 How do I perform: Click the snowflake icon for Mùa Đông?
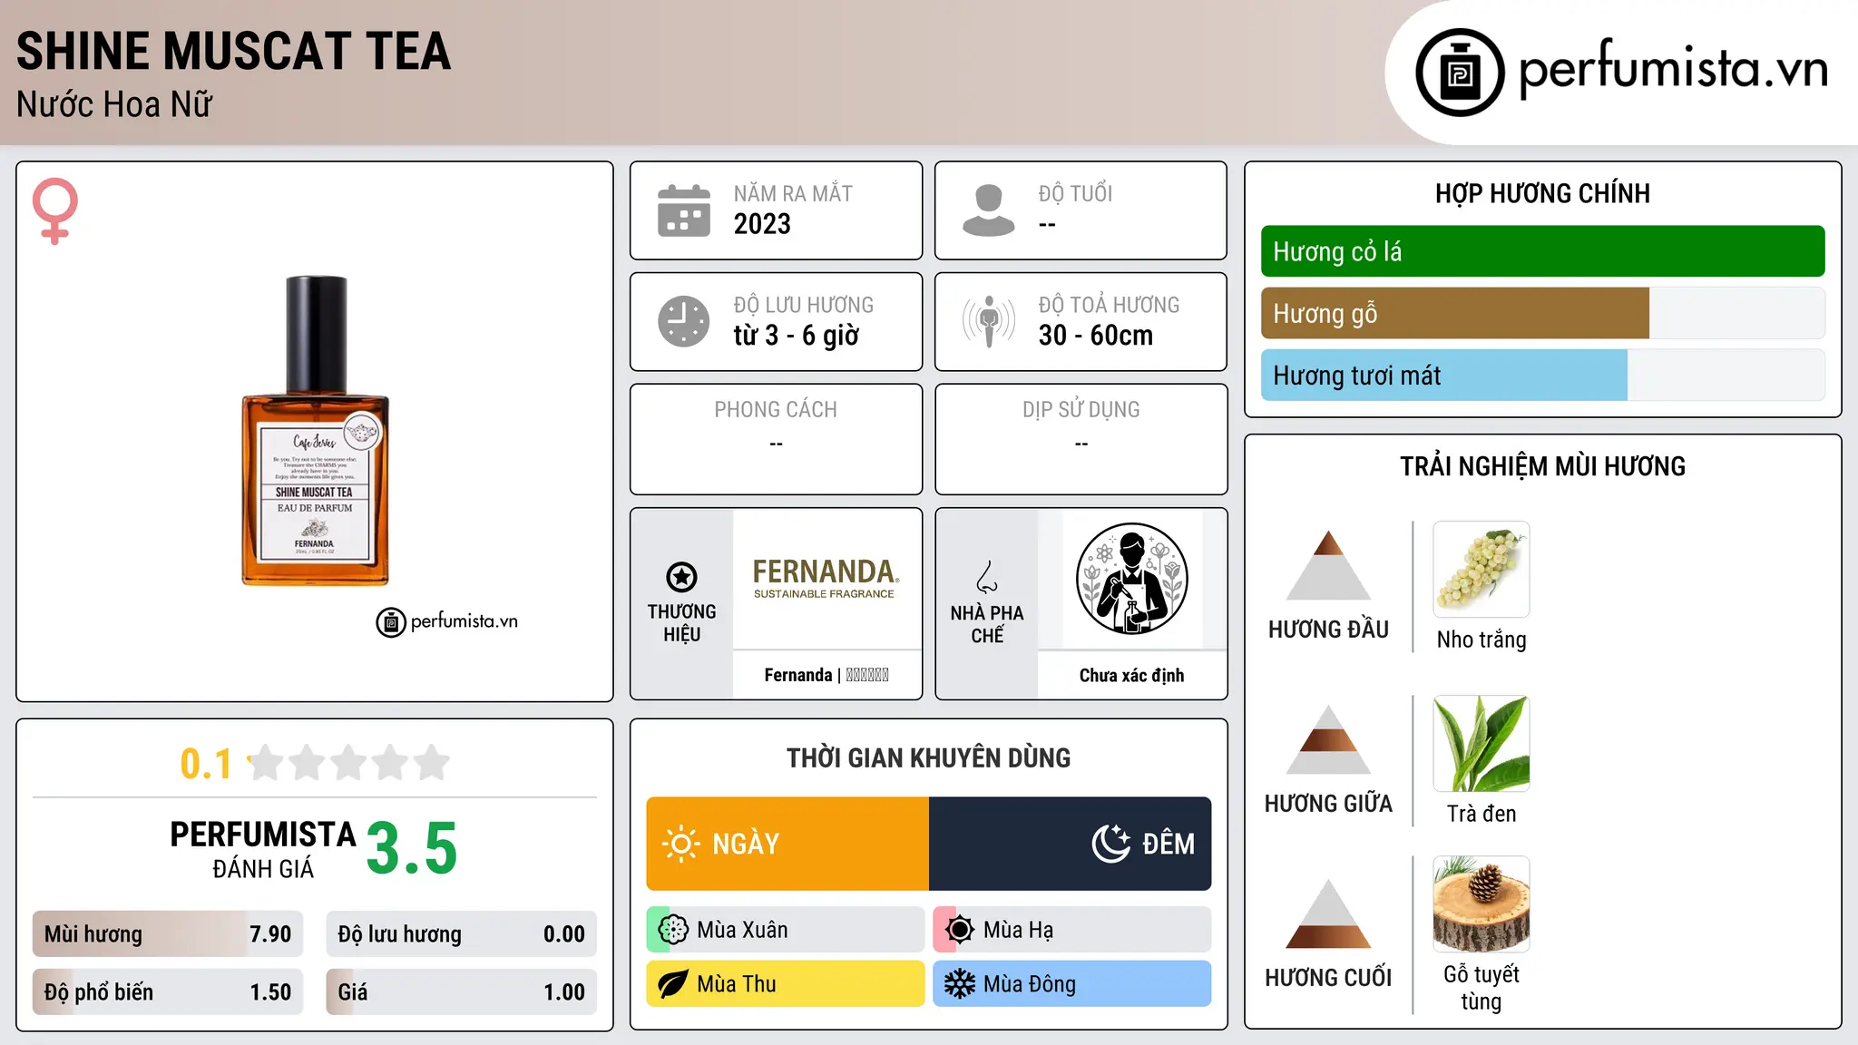click(x=960, y=984)
